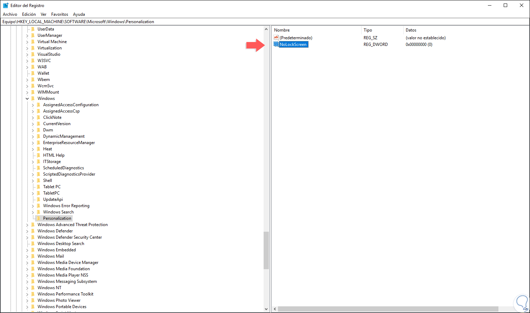Select the NoLockScreen value name
This screenshot has width=530, height=313.
(x=293, y=45)
